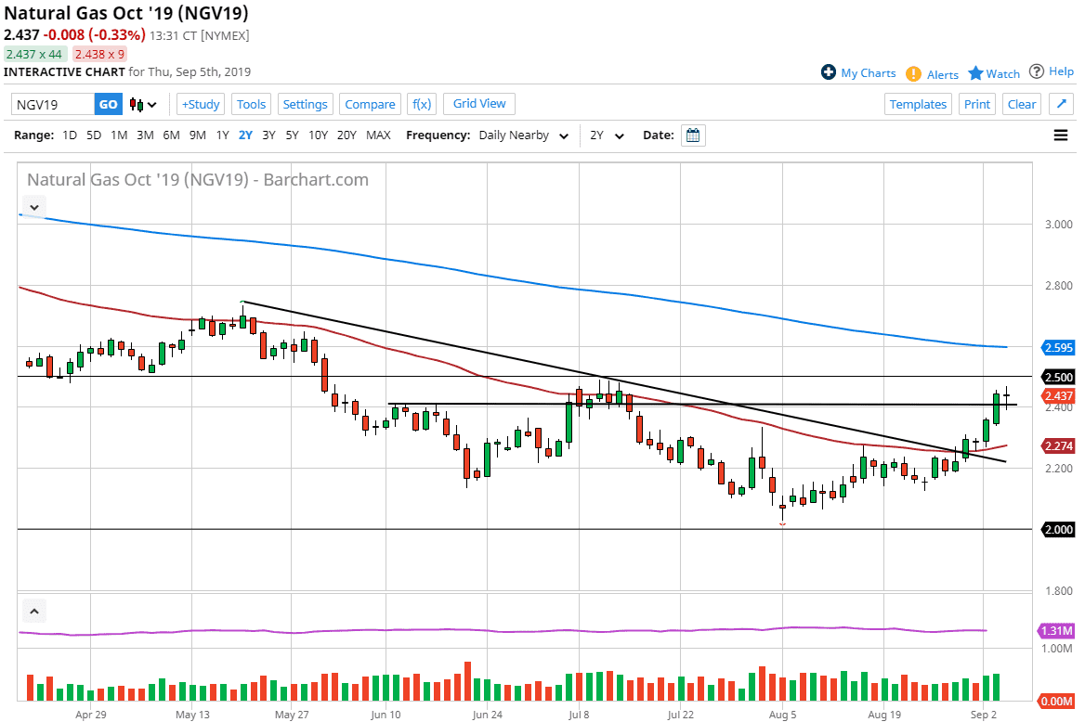Open the Daily Nearby frequency dropdown

[526, 135]
